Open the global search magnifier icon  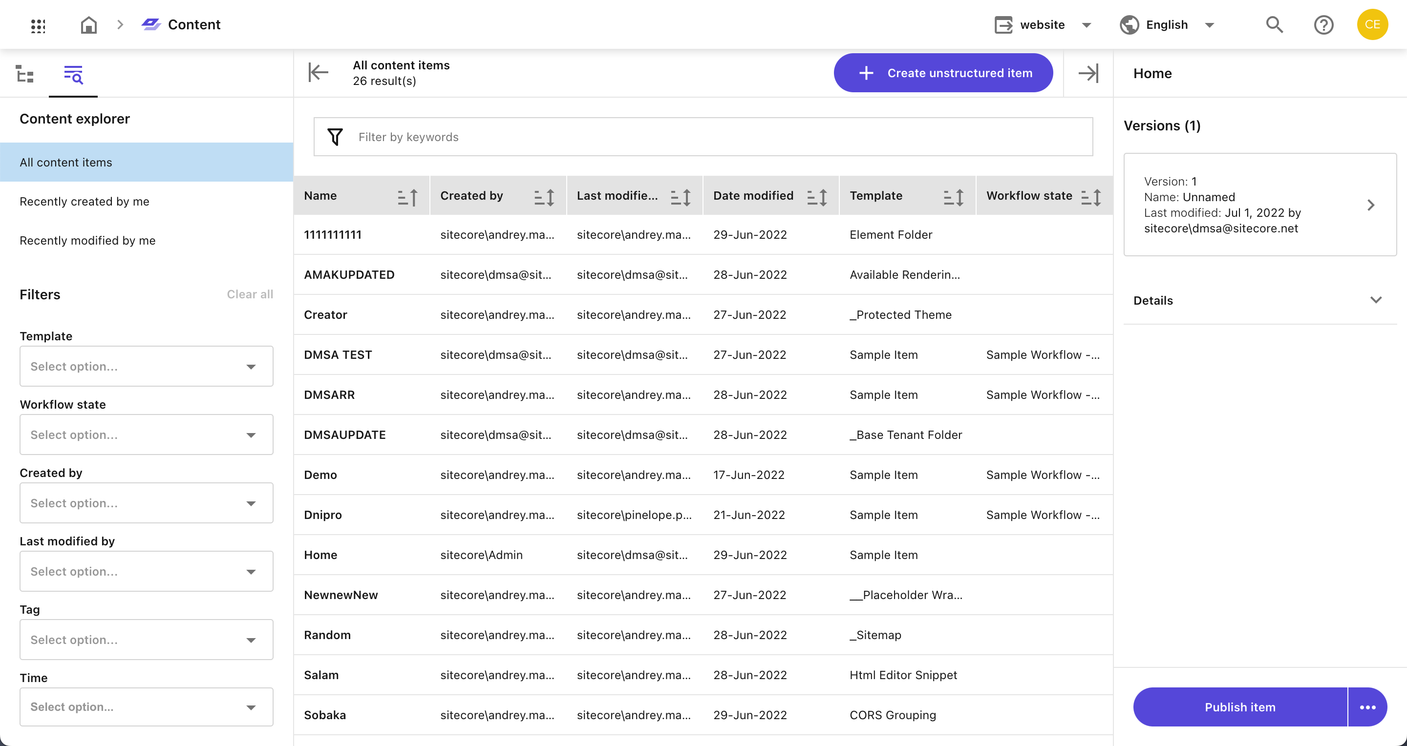(1274, 25)
